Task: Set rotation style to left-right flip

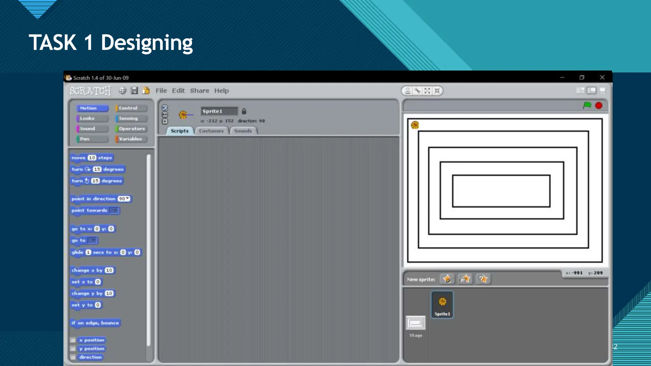Action: tap(165, 114)
